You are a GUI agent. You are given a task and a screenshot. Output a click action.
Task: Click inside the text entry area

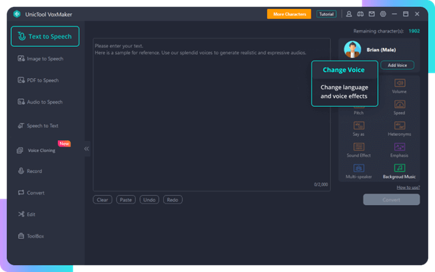pyautogui.click(x=212, y=114)
